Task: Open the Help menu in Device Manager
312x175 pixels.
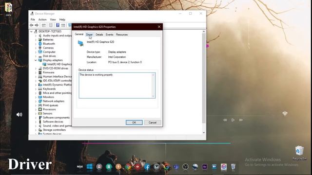Action: [62, 19]
